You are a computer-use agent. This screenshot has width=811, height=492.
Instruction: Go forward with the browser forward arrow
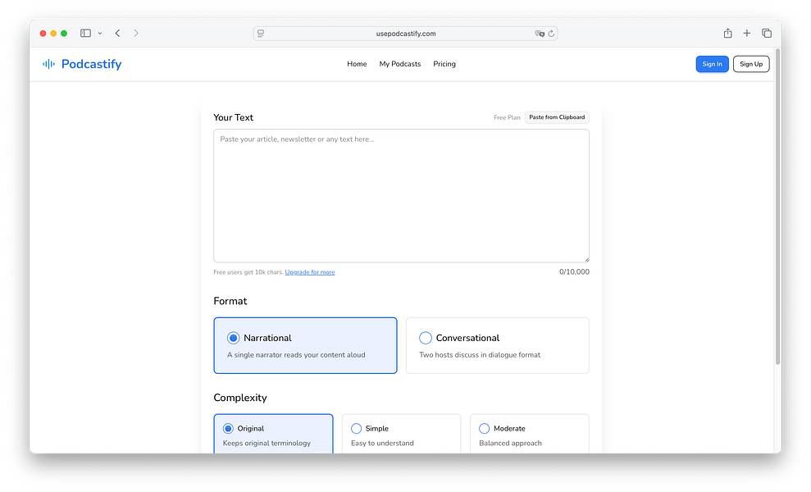136,33
